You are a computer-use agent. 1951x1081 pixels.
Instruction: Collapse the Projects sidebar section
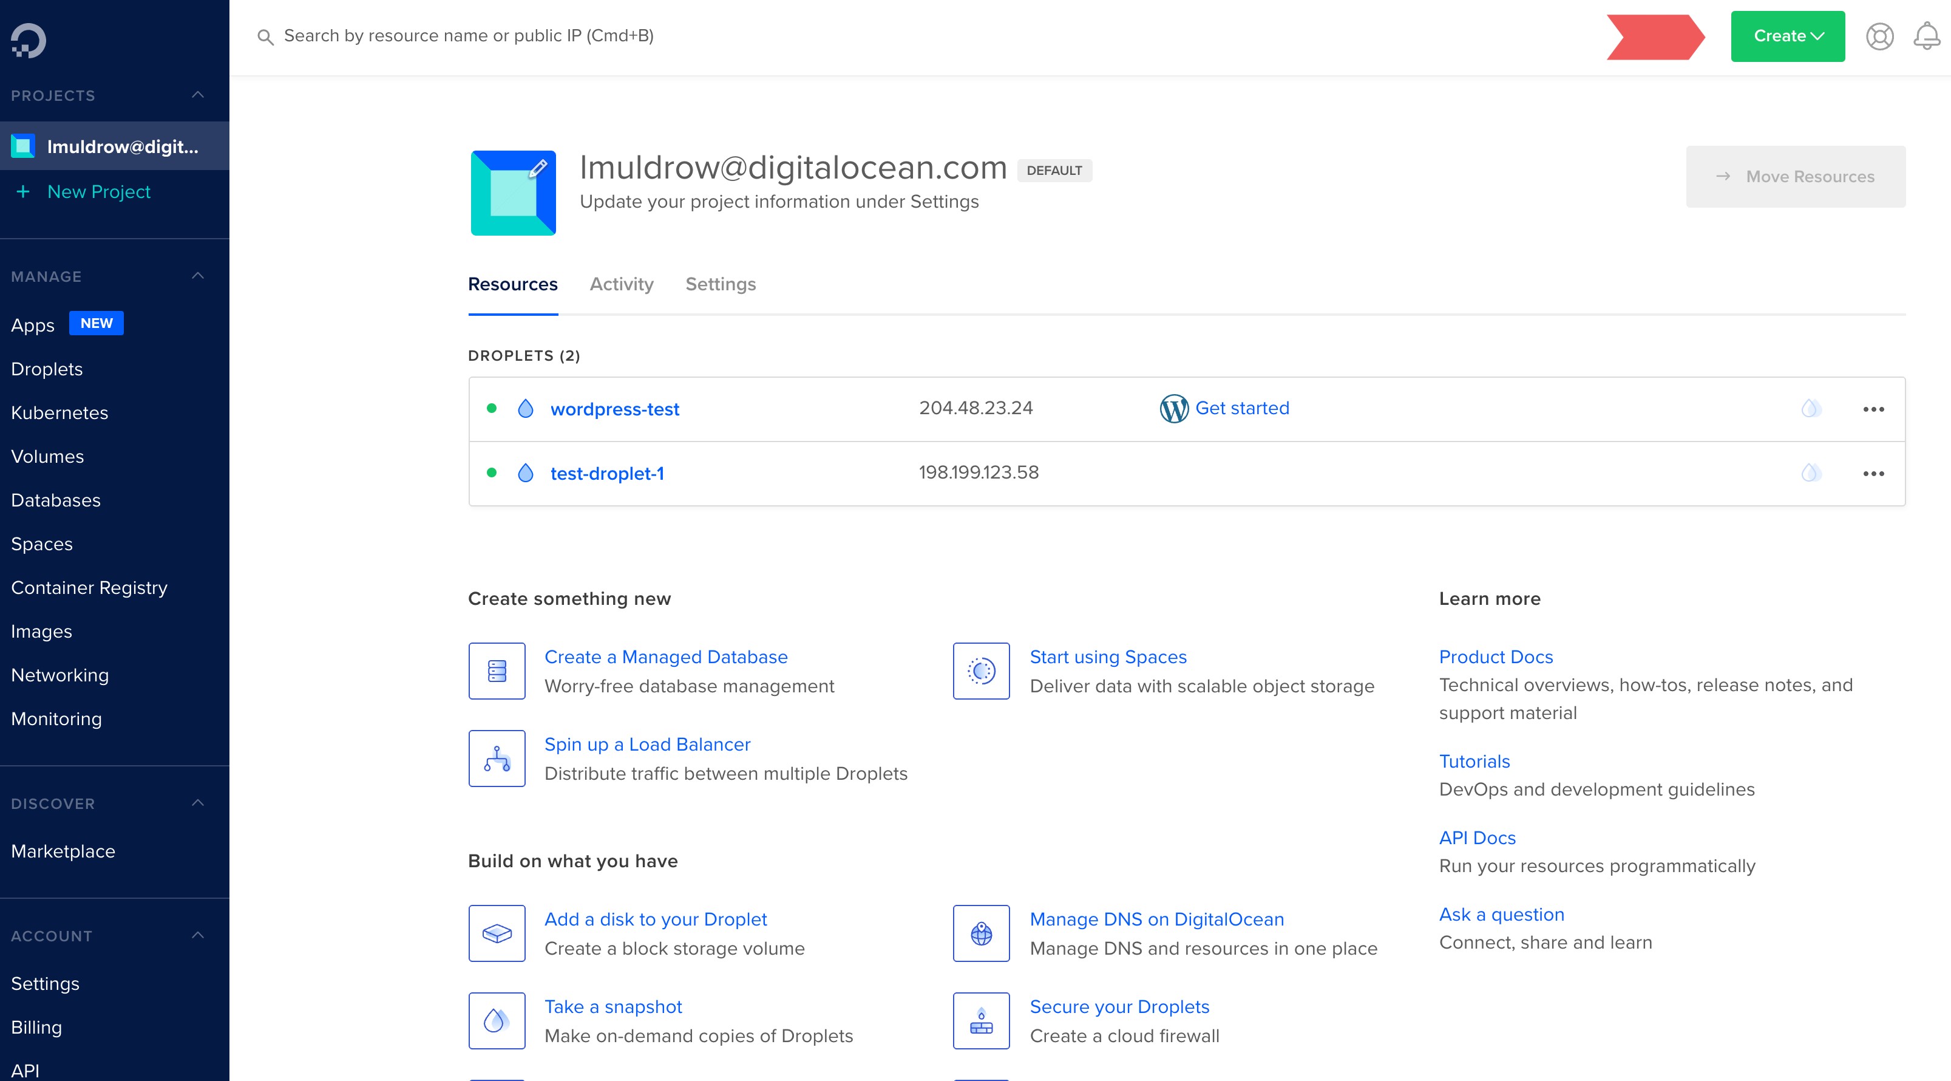(x=198, y=95)
